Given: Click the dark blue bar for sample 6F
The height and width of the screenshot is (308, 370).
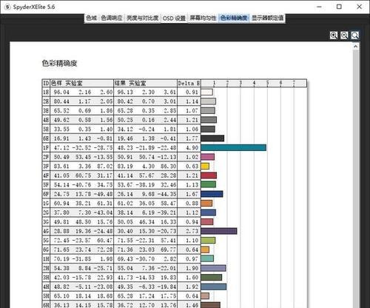Looking at the screenshot, I should (212, 194).
